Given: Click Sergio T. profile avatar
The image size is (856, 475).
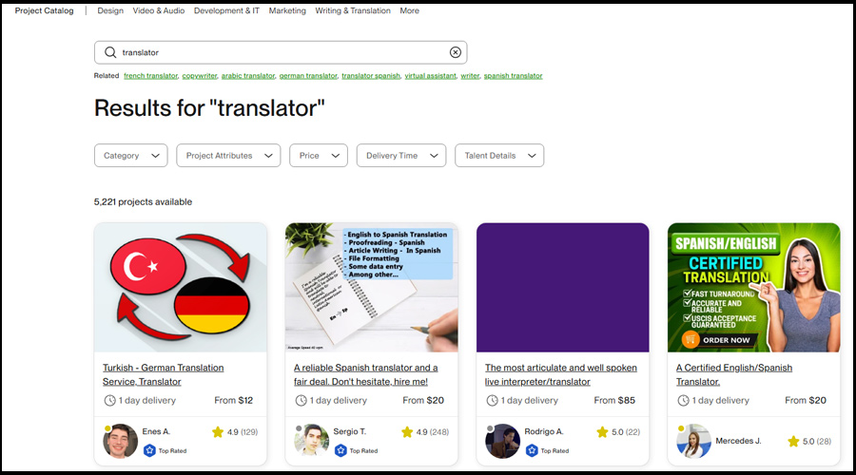Looking at the screenshot, I should tap(310, 440).
